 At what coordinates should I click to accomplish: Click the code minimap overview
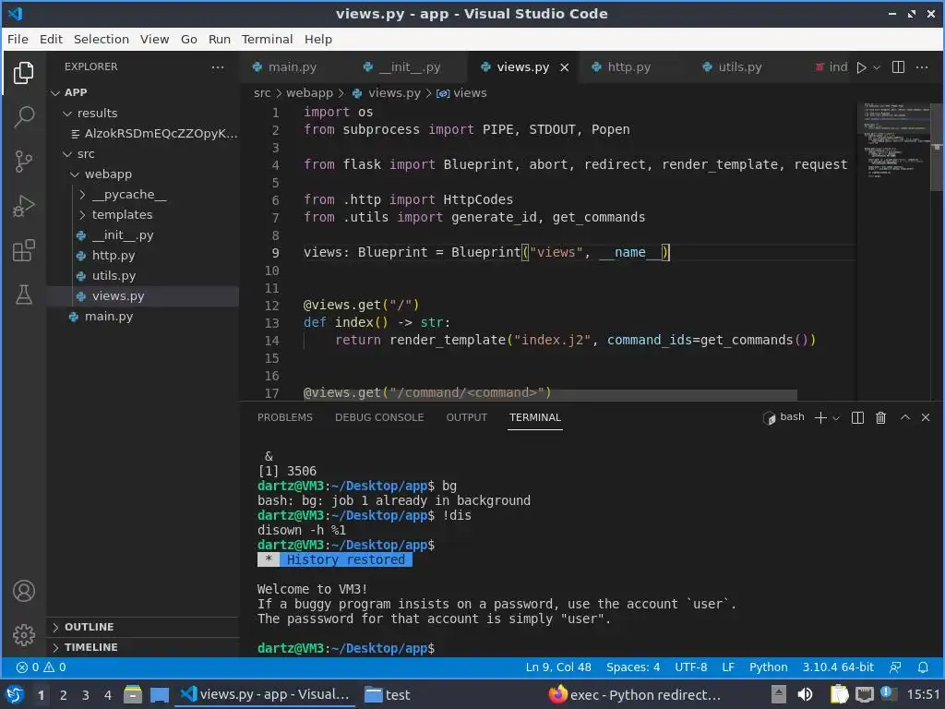(893, 140)
